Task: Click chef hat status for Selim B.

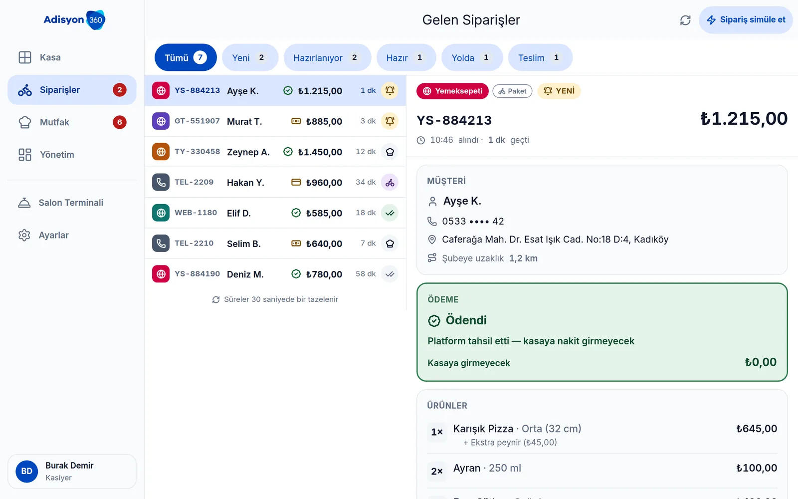Action: tap(390, 244)
